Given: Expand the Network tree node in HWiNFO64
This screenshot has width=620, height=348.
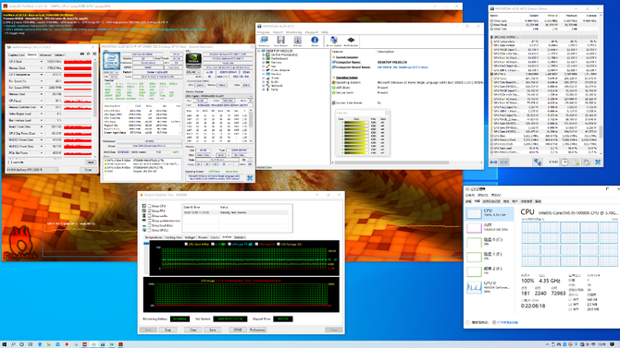Looking at the screenshot, I should point(264,86).
